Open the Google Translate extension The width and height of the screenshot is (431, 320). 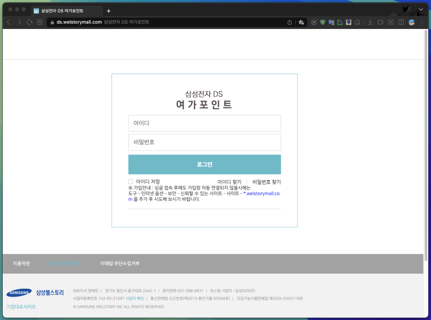(331, 22)
